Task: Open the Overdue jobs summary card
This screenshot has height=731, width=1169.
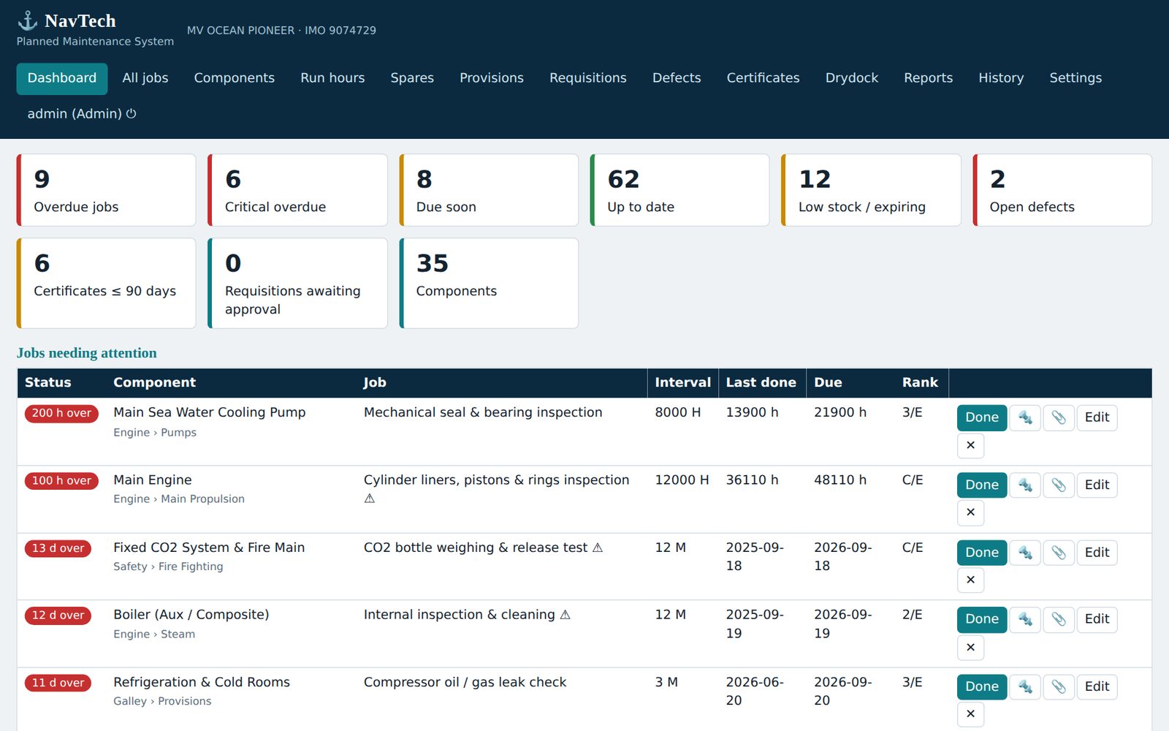Action: pos(107,190)
